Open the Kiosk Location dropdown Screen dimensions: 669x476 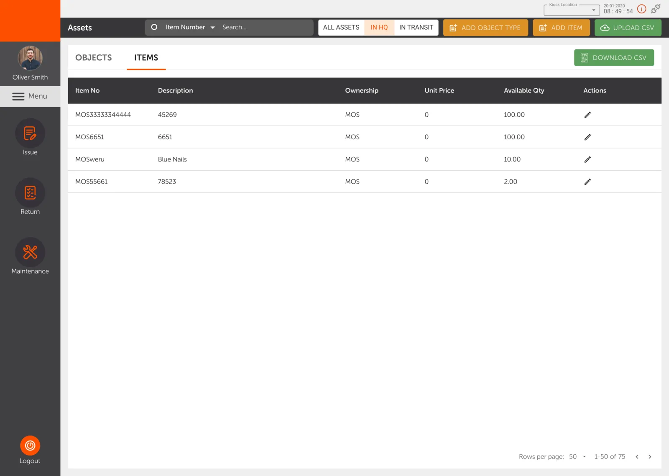click(x=572, y=10)
